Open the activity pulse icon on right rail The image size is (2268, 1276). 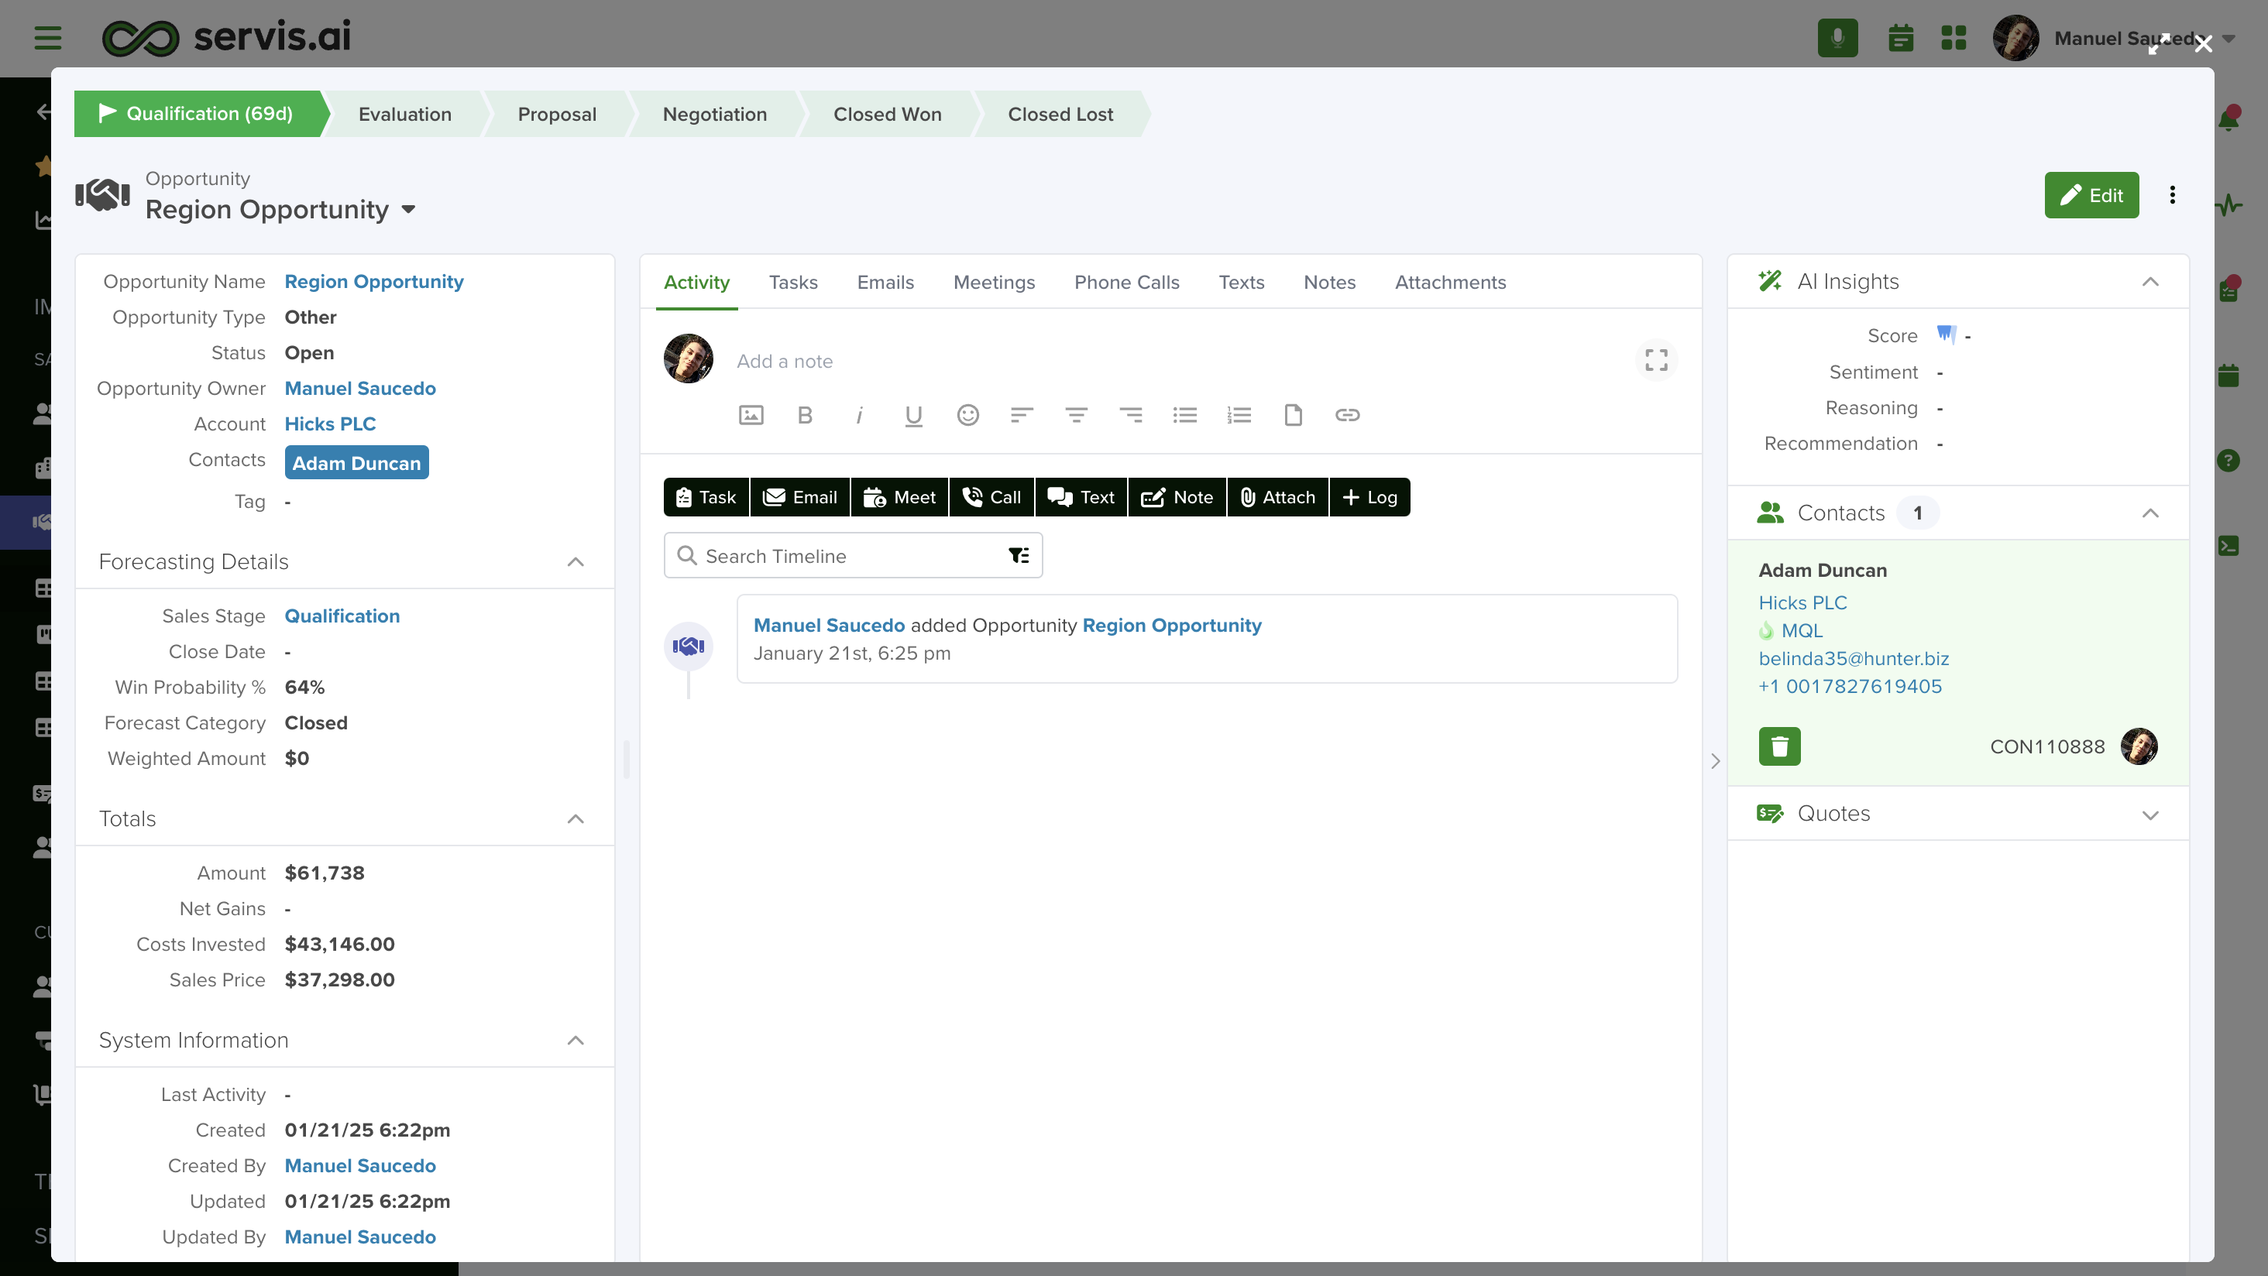point(2228,206)
